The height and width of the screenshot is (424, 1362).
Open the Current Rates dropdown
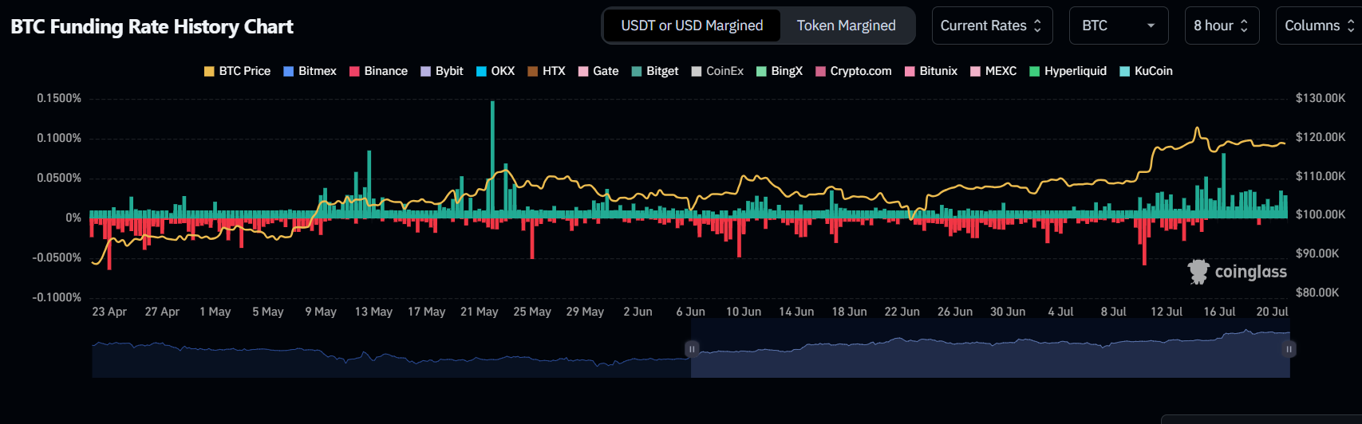click(992, 26)
